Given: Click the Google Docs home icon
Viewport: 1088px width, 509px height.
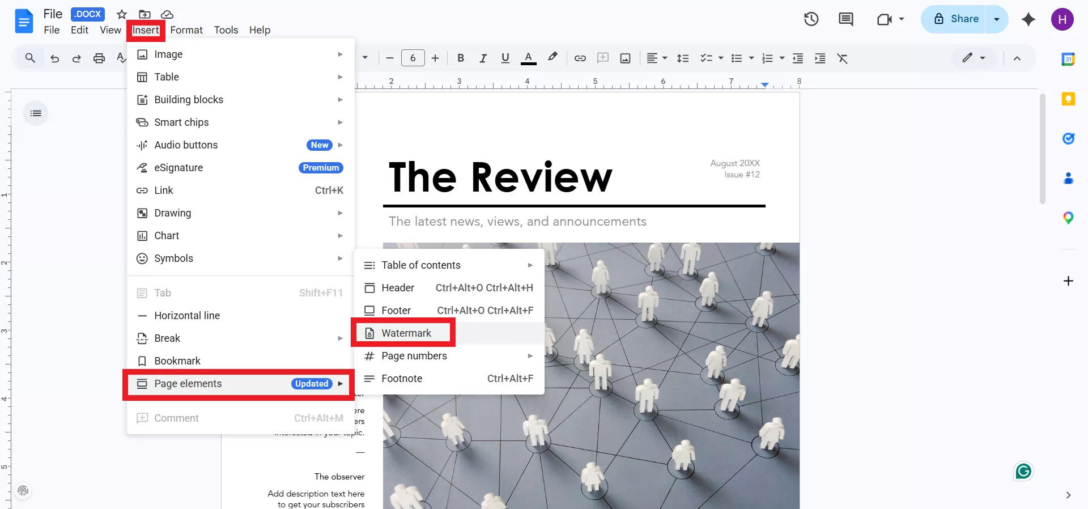Looking at the screenshot, I should tap(24, 22).
